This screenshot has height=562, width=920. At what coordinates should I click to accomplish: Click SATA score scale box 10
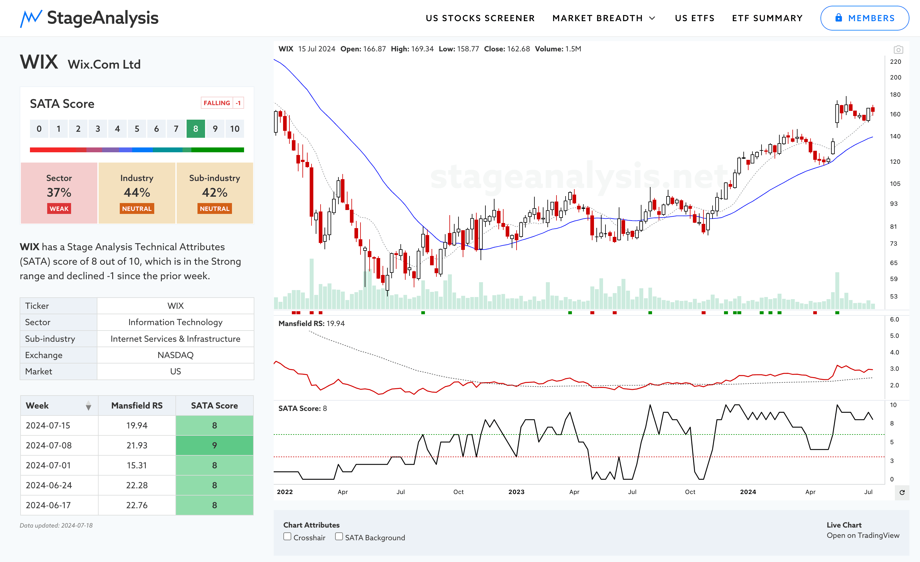pos(234,129)
